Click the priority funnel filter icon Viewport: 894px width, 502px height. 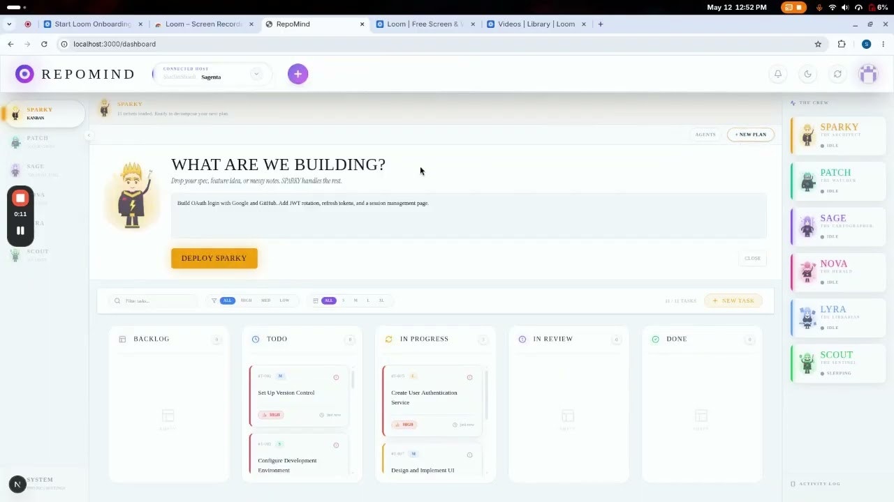214,301
